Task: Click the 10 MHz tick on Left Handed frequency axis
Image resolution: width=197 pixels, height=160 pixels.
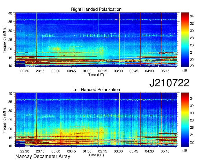Action: pyautogui.click(x=10, y=146)
